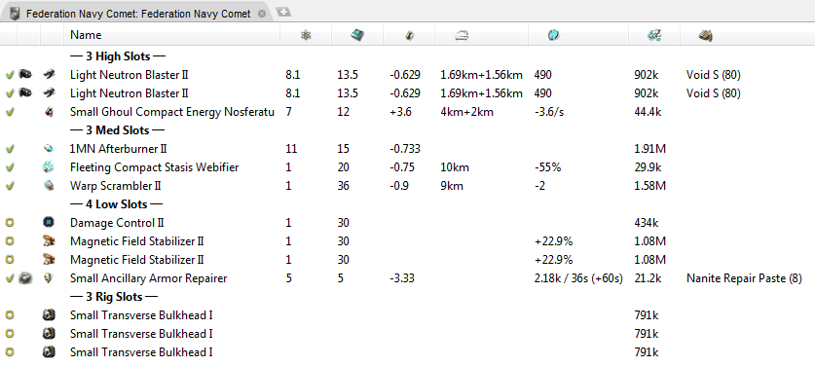Click the Warp Scrambler powergrid value '36'
The height and width of the screenshot is (366, 815).
point(343,186)
